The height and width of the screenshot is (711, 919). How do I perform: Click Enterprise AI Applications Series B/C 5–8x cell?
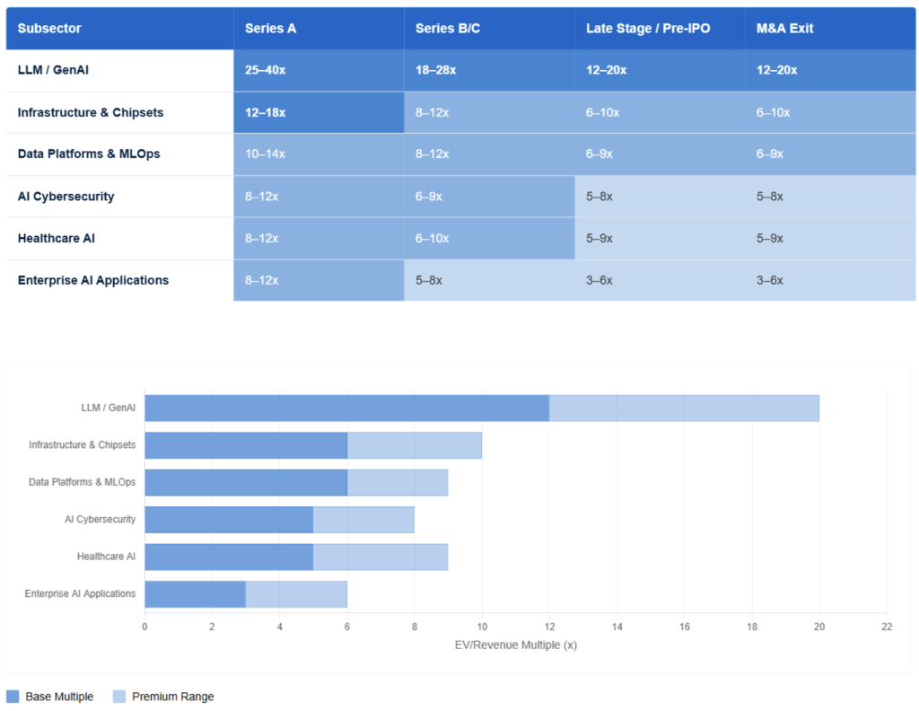coord(489,280)
